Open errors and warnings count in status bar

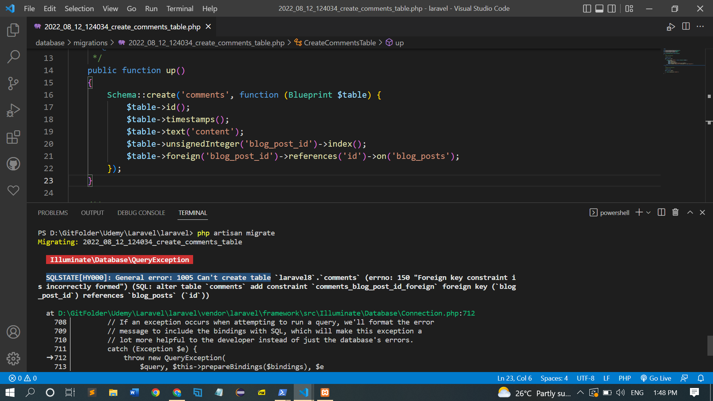click(x=23, y=378)
